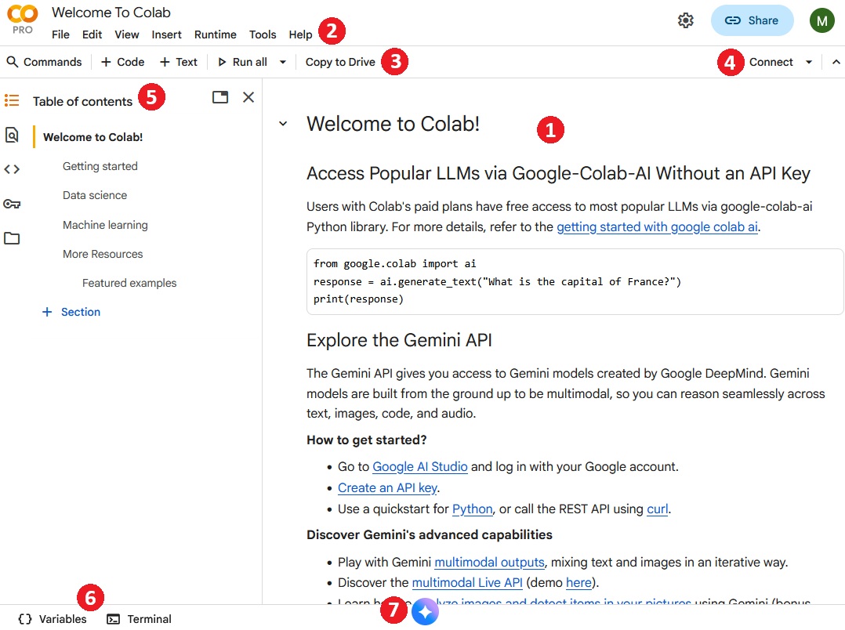Open Commands search palette

[x=44, y=62]
